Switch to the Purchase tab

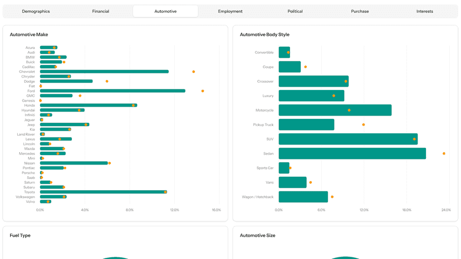tap(360, 11)
